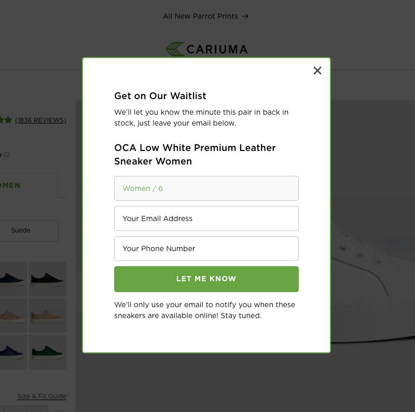The width and height of the screenshot is (415, 412).
Task: Select the black sneaker color swatch
Action: [x=48, y=279]
